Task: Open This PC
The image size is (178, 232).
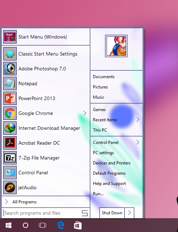Action: click(x=100, y=130)
